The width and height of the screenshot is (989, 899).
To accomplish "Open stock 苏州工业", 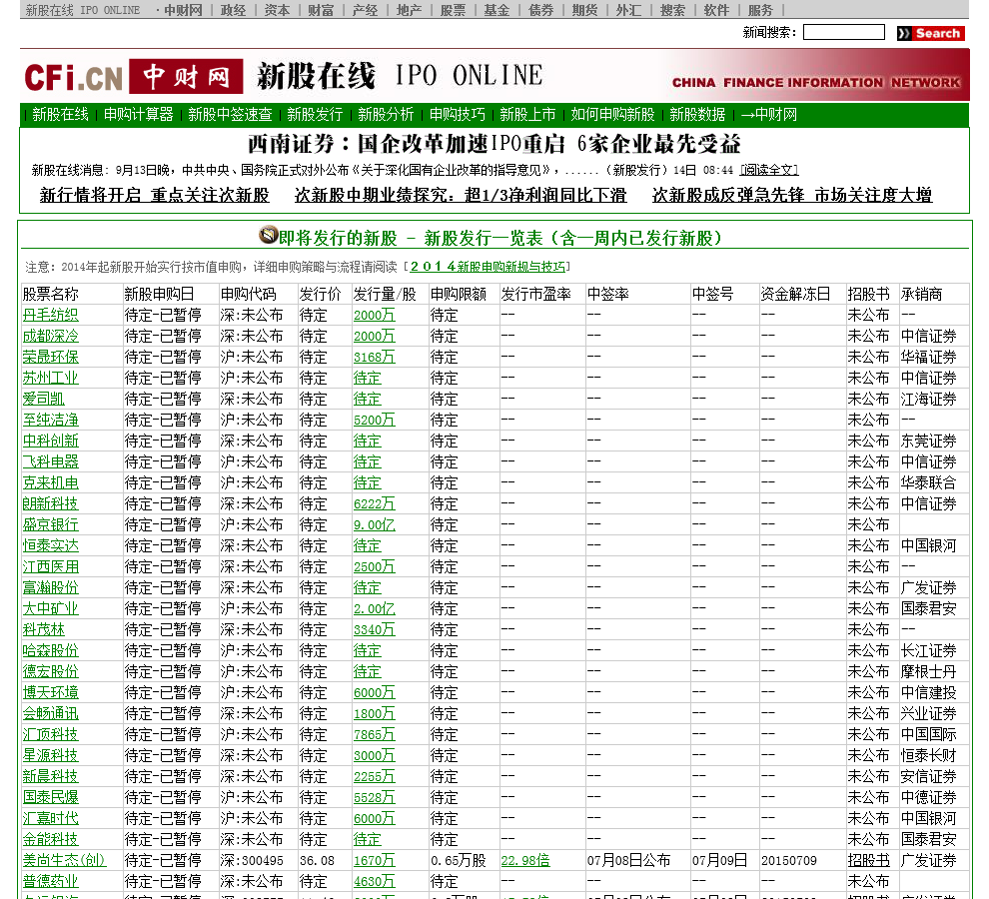I will [x=51, y=378].
